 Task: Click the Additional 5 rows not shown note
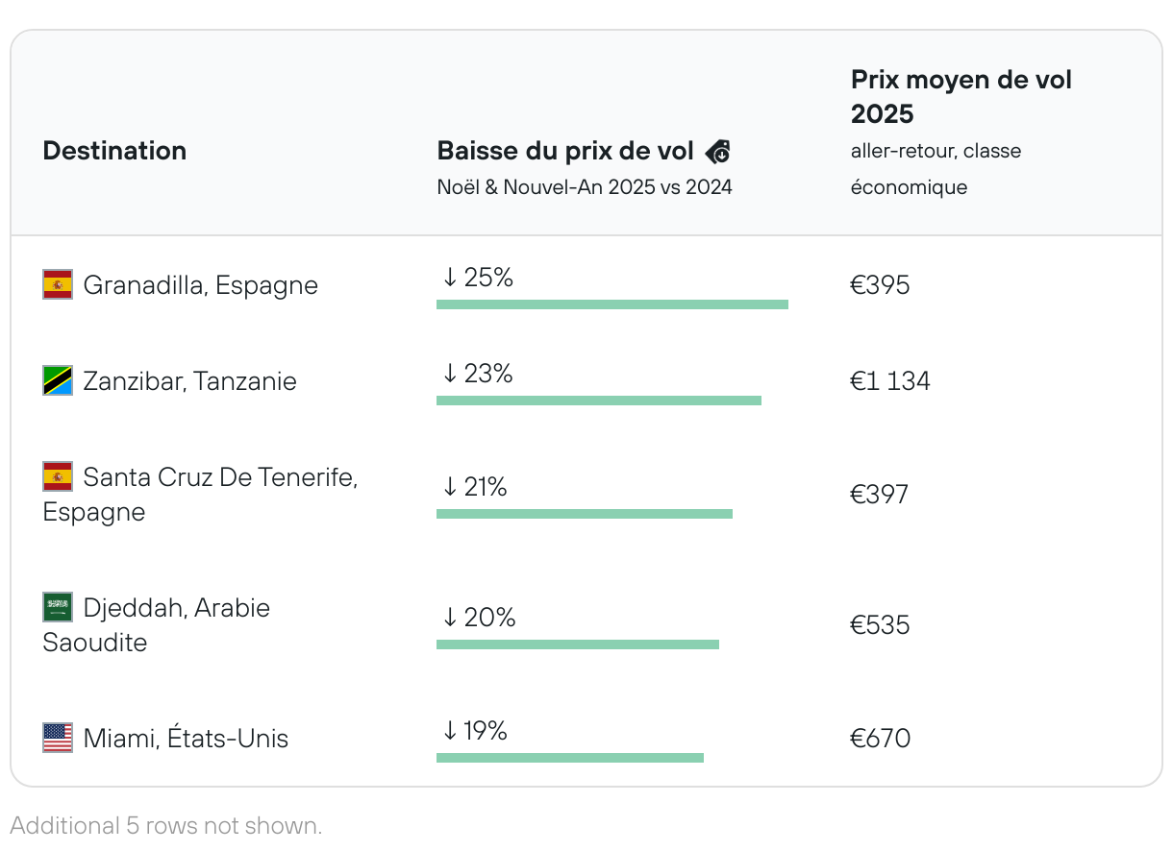pyautogui.click(x=165, y=825)
